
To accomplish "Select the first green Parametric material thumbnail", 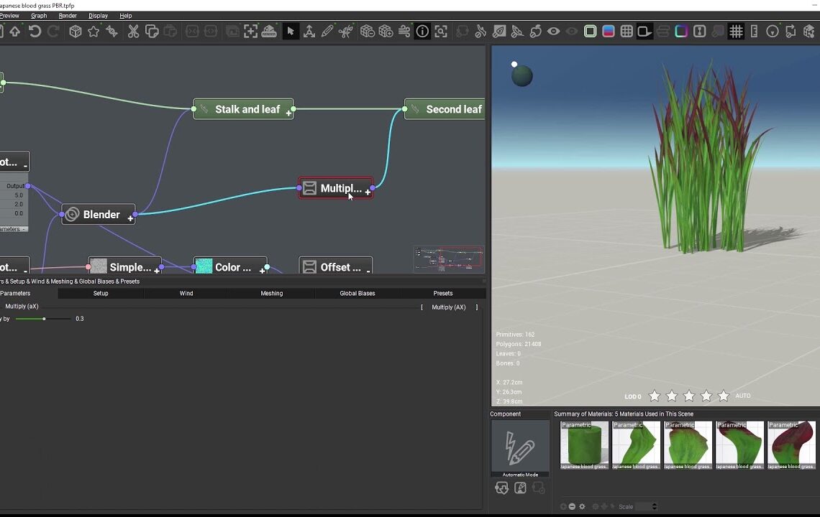I will click(x=583, y=444).
